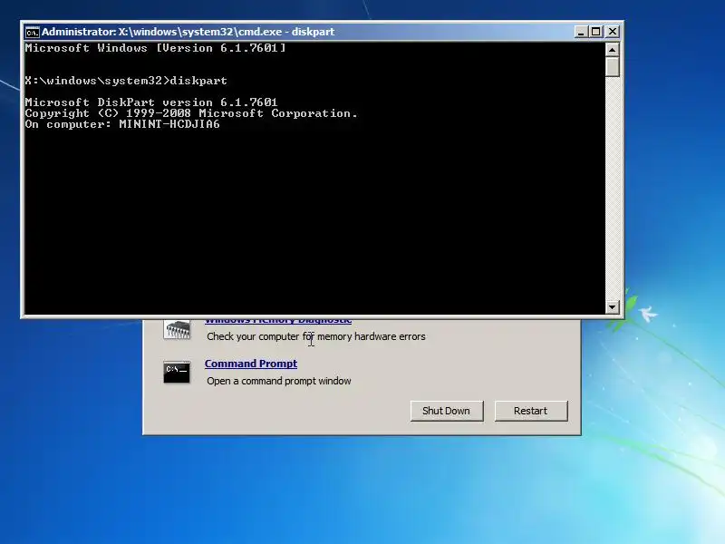This screenshot has height=544, width=725.
Task: Click the memory chip diagnostic icon
Action: pos(177,330)
